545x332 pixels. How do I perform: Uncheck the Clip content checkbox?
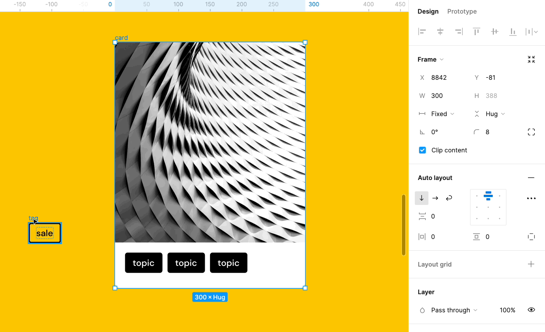point(422,150)
